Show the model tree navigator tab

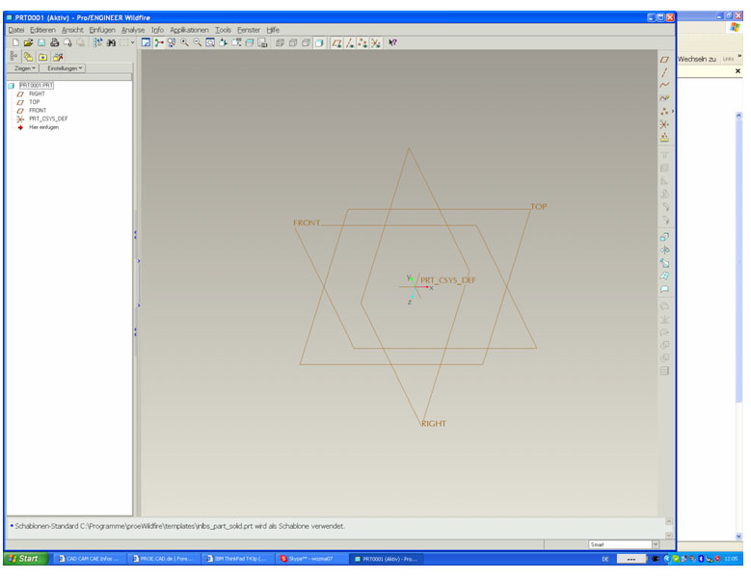pos(13,57)
